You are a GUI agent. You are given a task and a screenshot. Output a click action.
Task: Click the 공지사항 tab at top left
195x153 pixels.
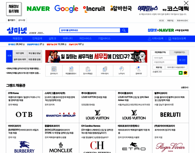[22, 20]
